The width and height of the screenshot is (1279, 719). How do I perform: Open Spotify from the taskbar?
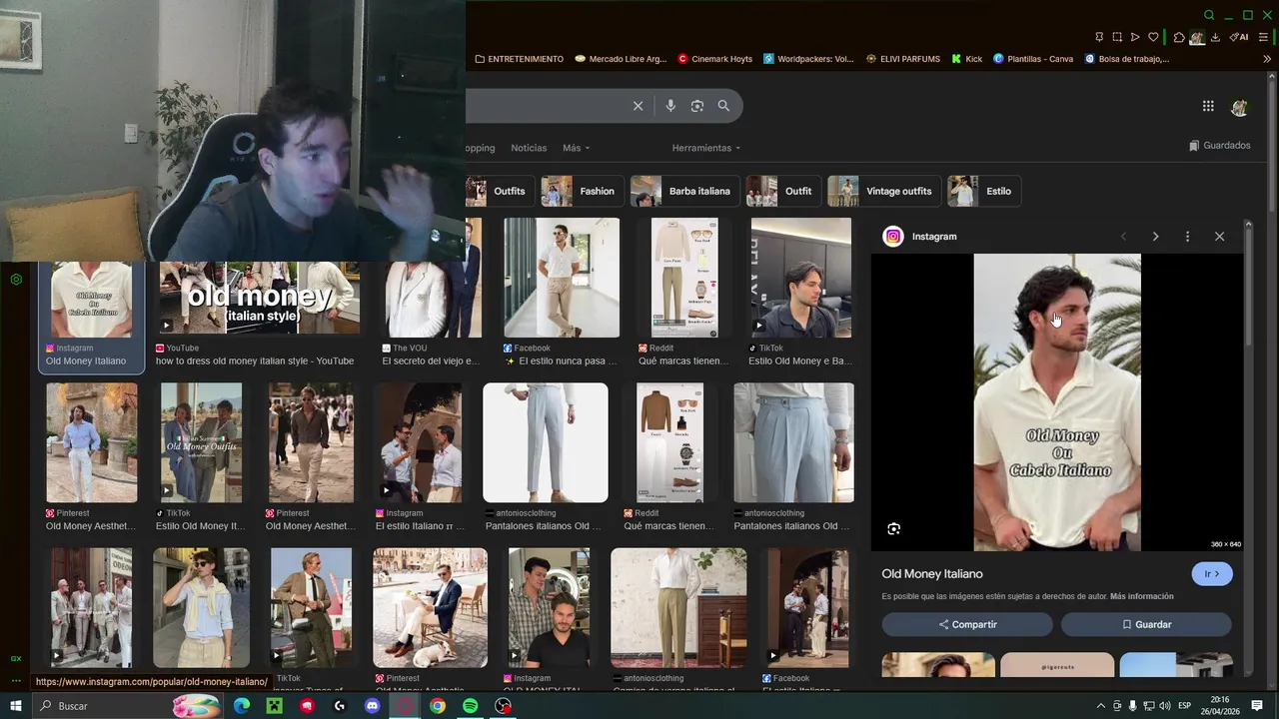[x=471, y=706]
